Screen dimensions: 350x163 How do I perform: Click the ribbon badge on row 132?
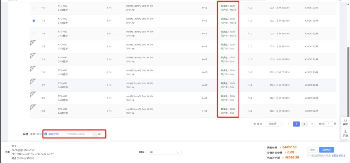pos(33,55)
